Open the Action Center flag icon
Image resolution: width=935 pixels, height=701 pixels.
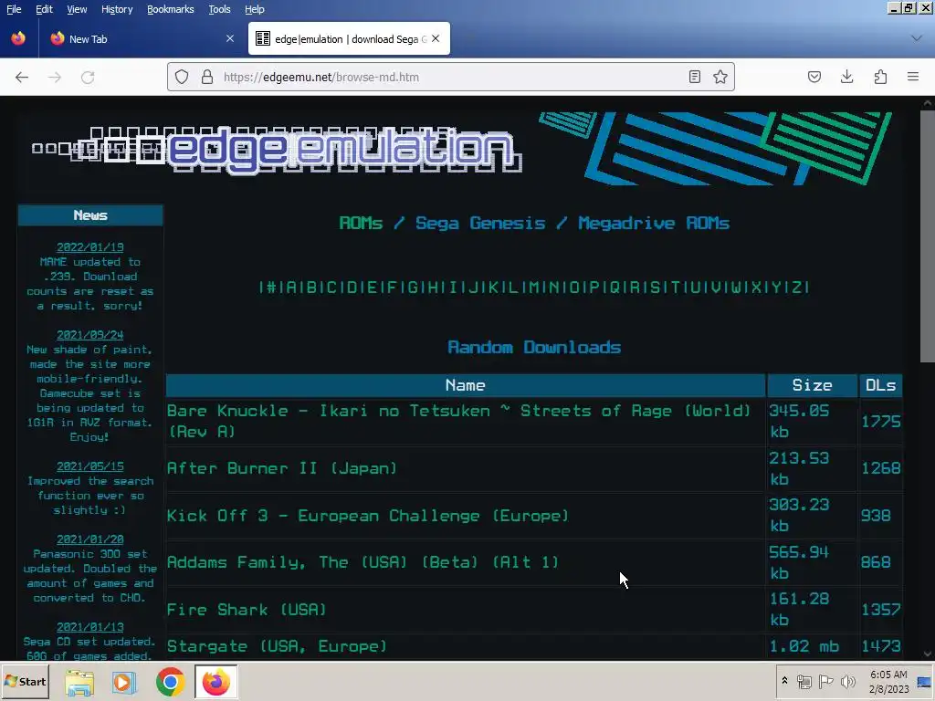[x=825, y=681]
